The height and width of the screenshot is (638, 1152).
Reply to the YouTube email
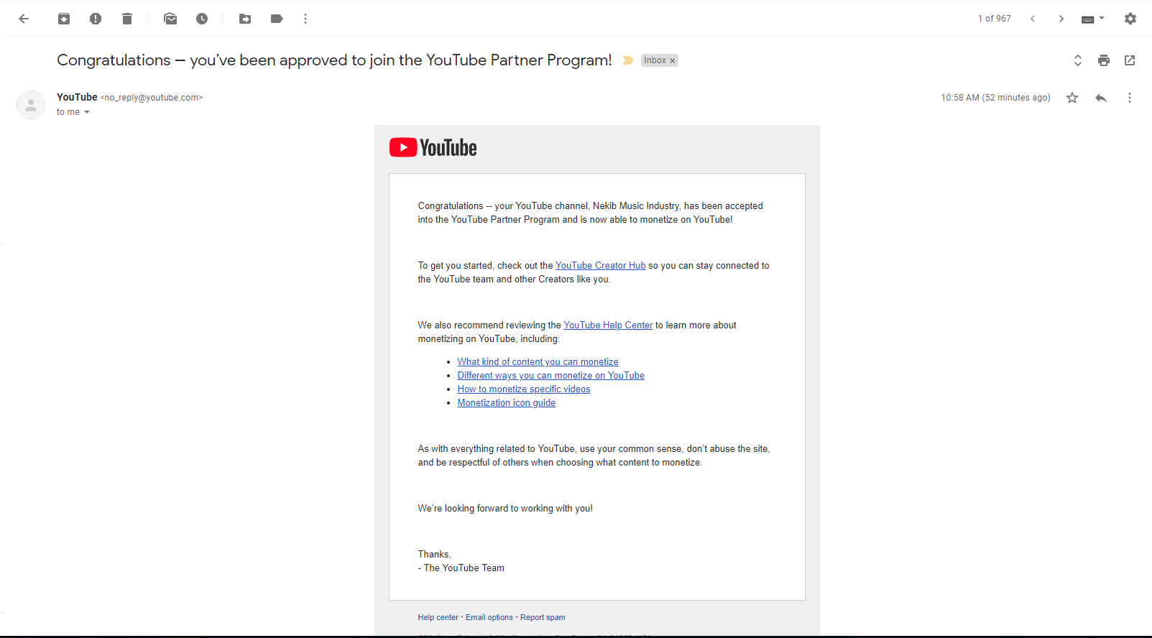pyautogui.click(x=1101, y=98)
